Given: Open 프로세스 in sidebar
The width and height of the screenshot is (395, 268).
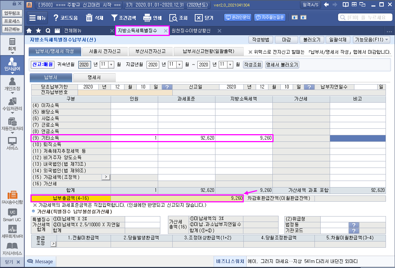Looking at the screenshot, I should 12,21.
